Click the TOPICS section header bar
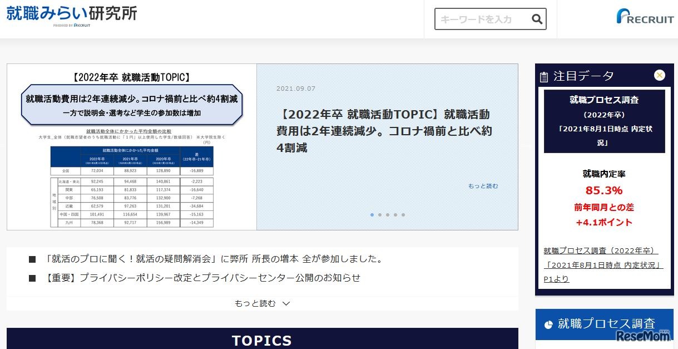The height and width of the screenshot is (349, 678). [261, 340]
